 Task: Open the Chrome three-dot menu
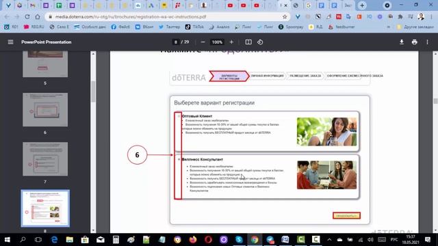click(431, 16)
